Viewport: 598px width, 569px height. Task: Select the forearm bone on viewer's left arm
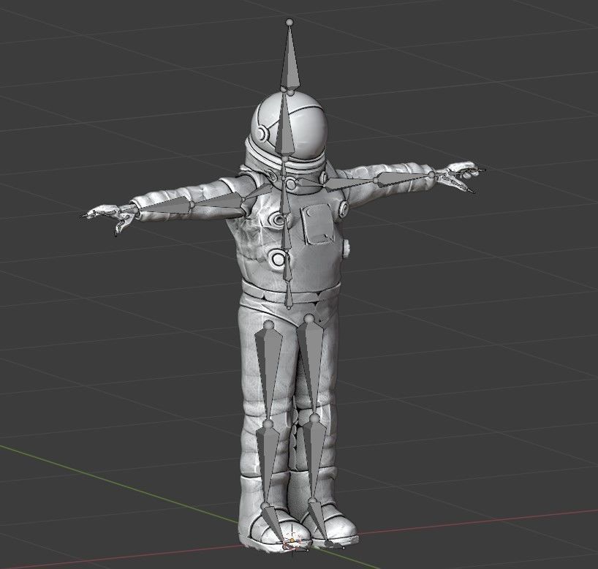163,207
